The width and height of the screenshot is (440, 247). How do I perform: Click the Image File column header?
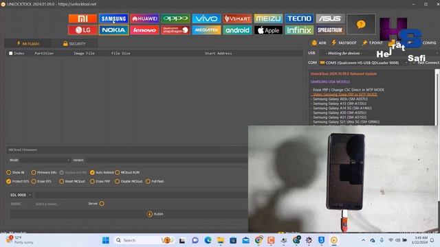coord(84,54)
